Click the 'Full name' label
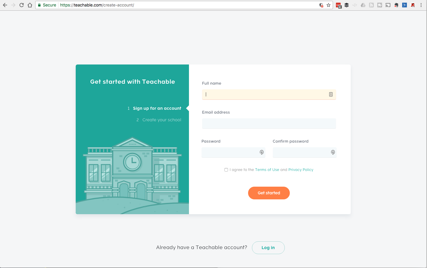Image resolution: width=427 pixels, height=268 pixels. [211, 83]
